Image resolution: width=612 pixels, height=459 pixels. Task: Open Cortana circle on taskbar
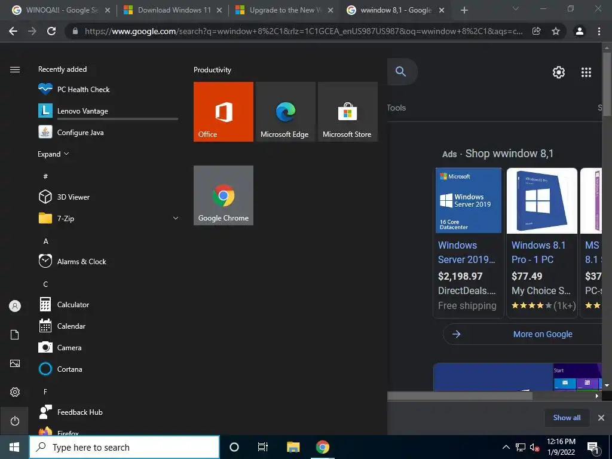[234, 447]
